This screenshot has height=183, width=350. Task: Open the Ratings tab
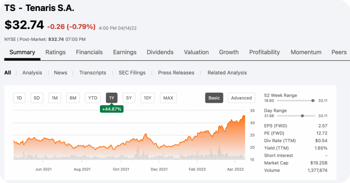pos(55,52)
